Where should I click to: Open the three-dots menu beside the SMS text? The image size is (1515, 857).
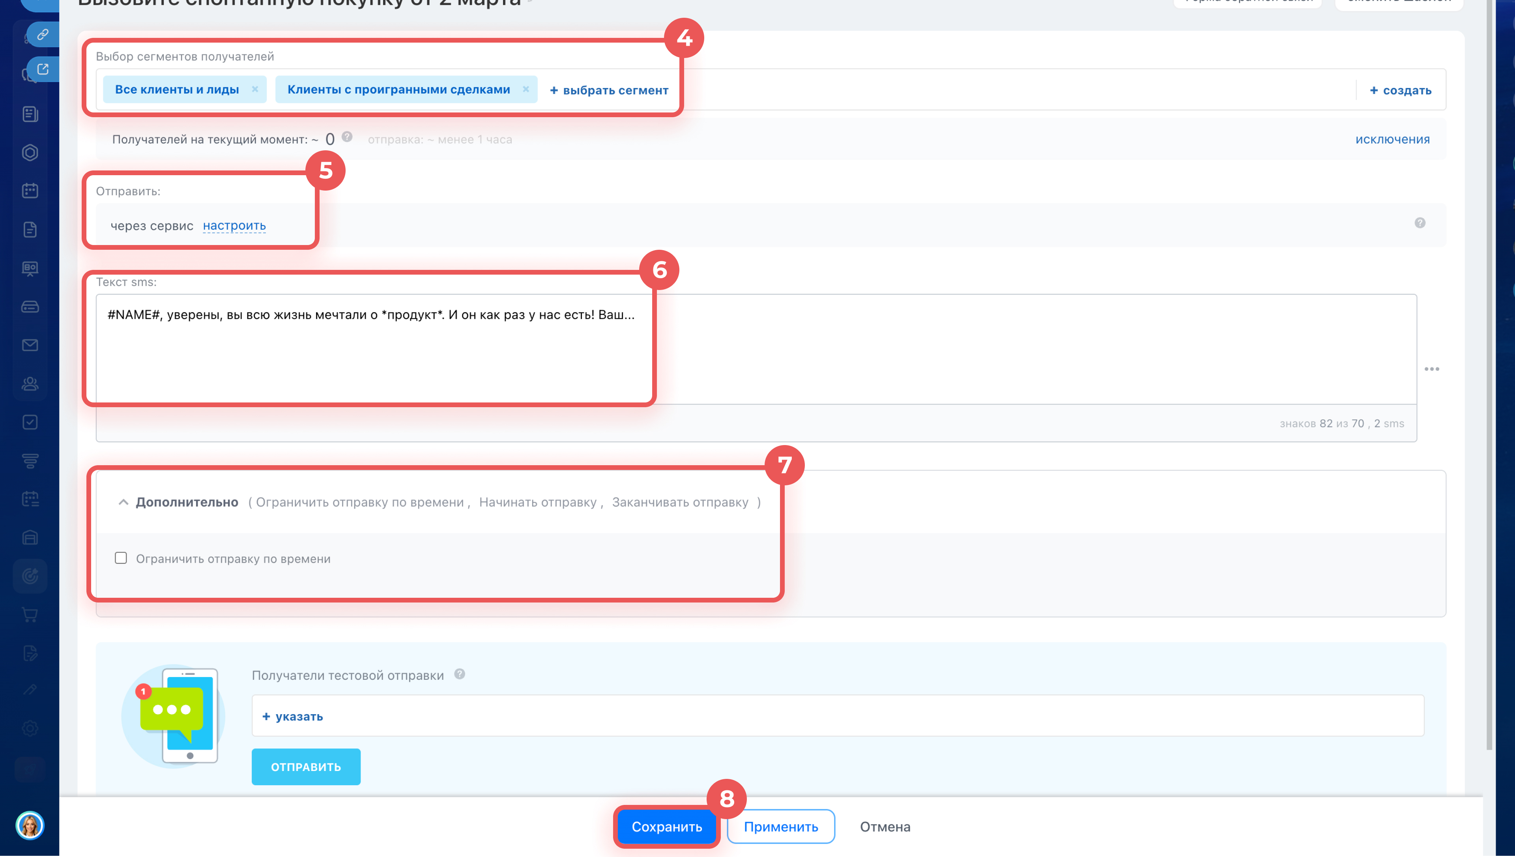coord(1431,369)
